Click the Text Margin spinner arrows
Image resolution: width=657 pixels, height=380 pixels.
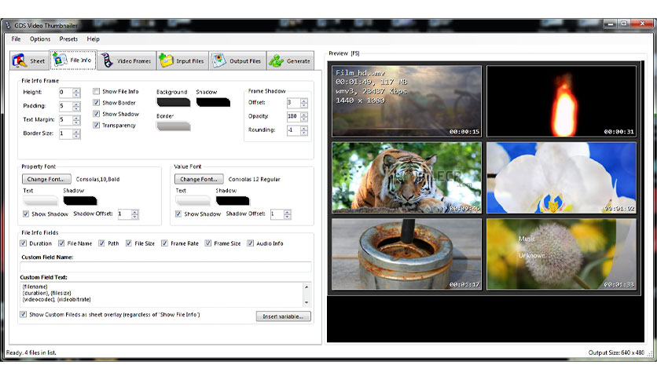tap(76, 120)
